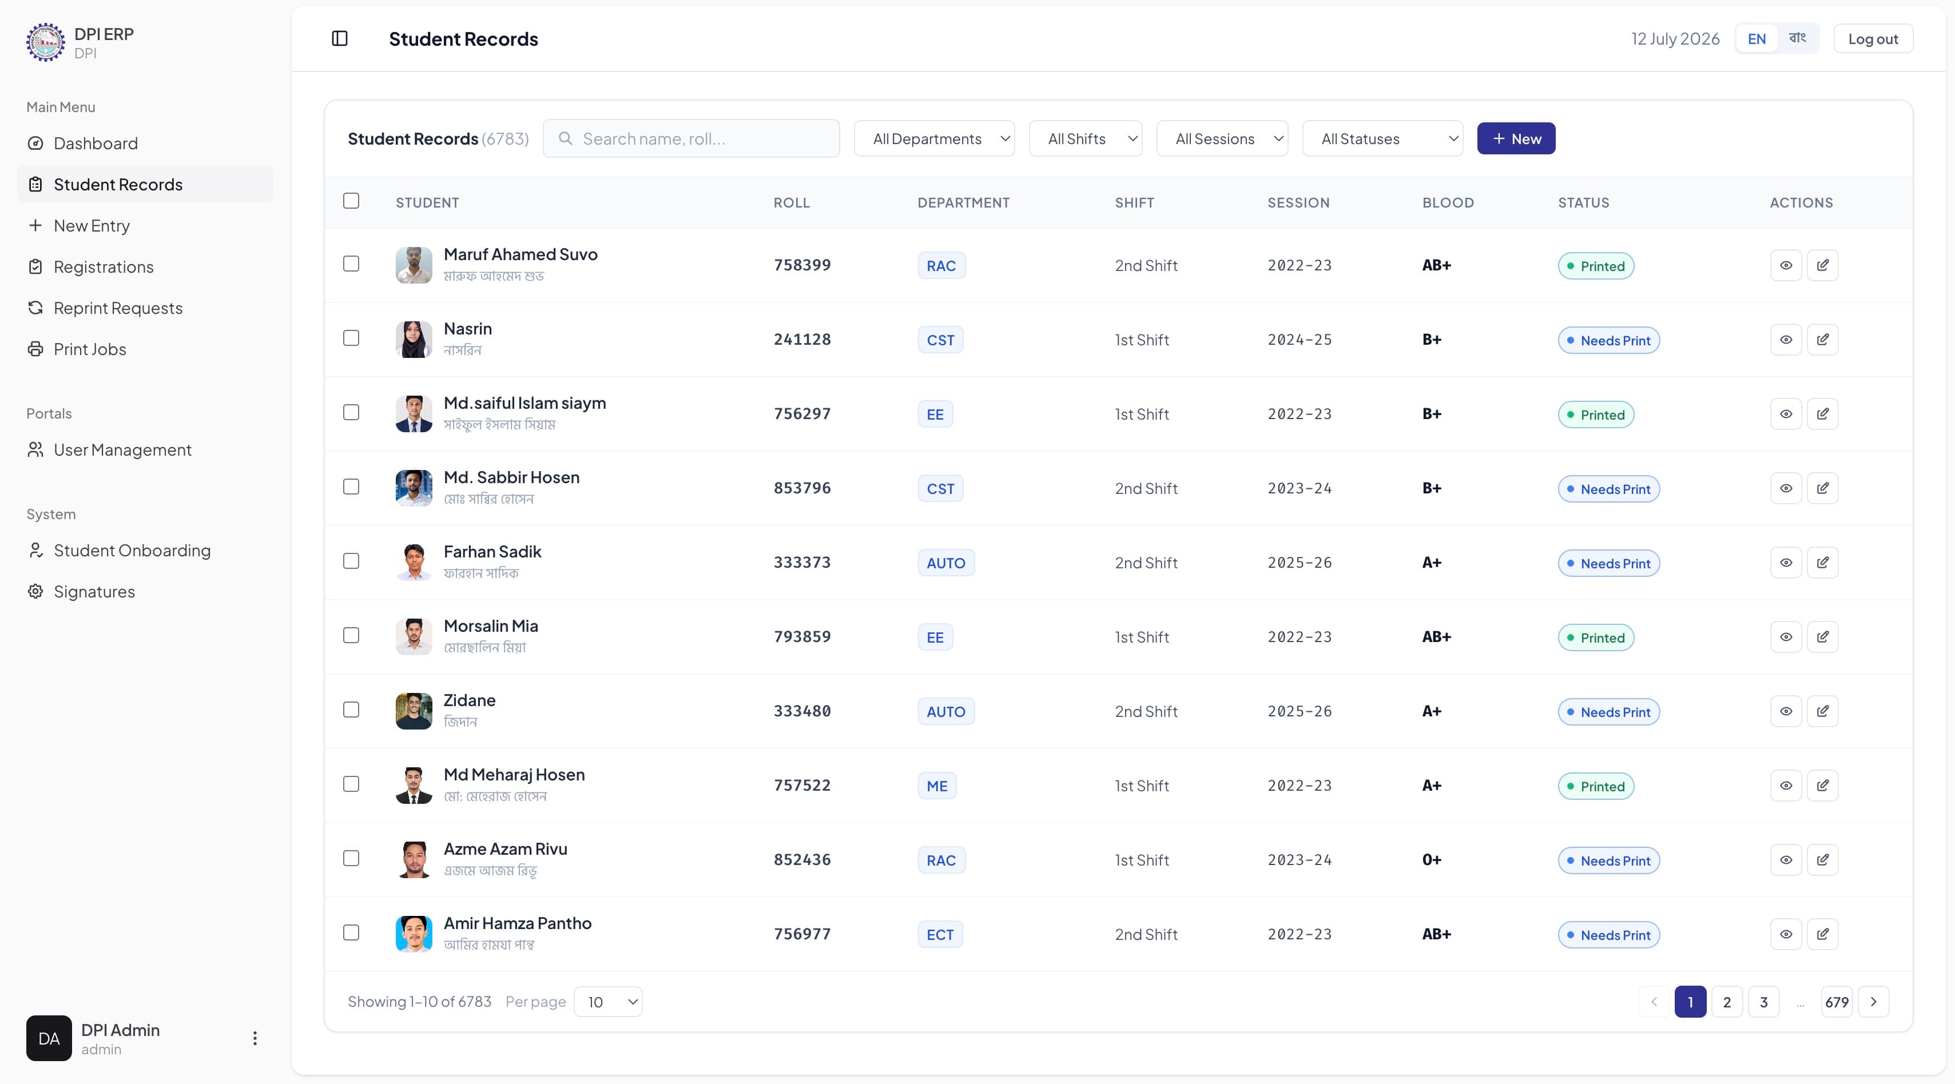Switch language to Bangla toggle
This screenshot has width=1955, height=1084.
point(1797,39)
